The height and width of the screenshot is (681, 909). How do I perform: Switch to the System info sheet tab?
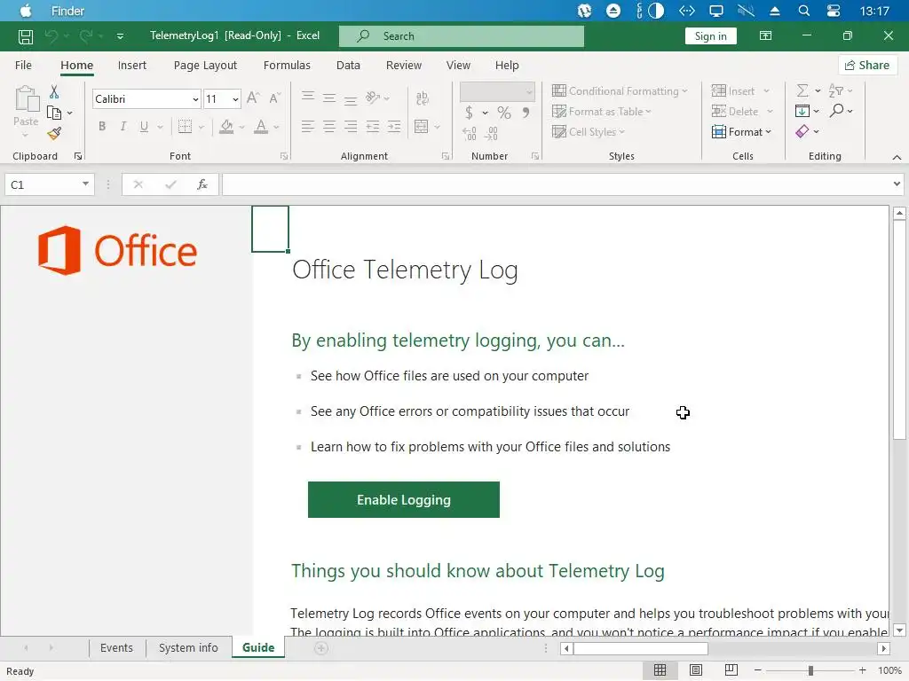click(188, 647)
